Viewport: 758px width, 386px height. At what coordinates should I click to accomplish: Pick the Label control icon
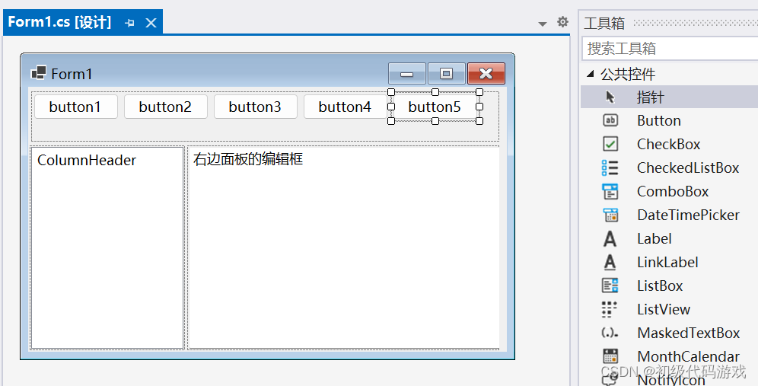point(610,239)
